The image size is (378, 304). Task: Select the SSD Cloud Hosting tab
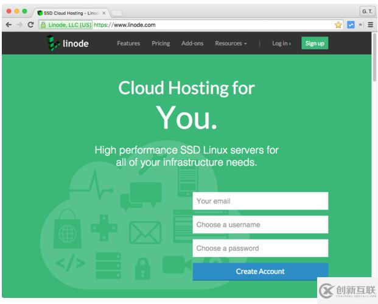click(x=71, y=13)
